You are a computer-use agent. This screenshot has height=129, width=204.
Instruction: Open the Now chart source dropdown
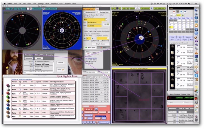(x=95, y=19)
